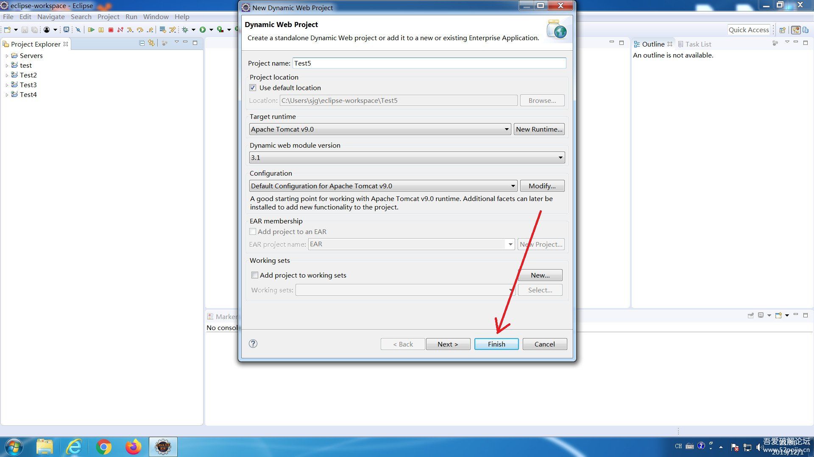
Task: Open Project Explorer View Menu triangle
Action: [177, 42]
